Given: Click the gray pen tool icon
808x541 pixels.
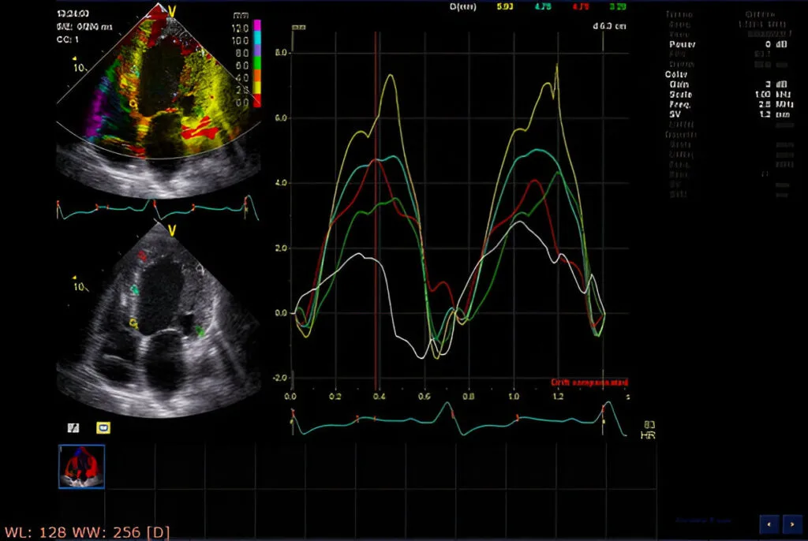Looking at the screenshot, I should coord(73,427).
